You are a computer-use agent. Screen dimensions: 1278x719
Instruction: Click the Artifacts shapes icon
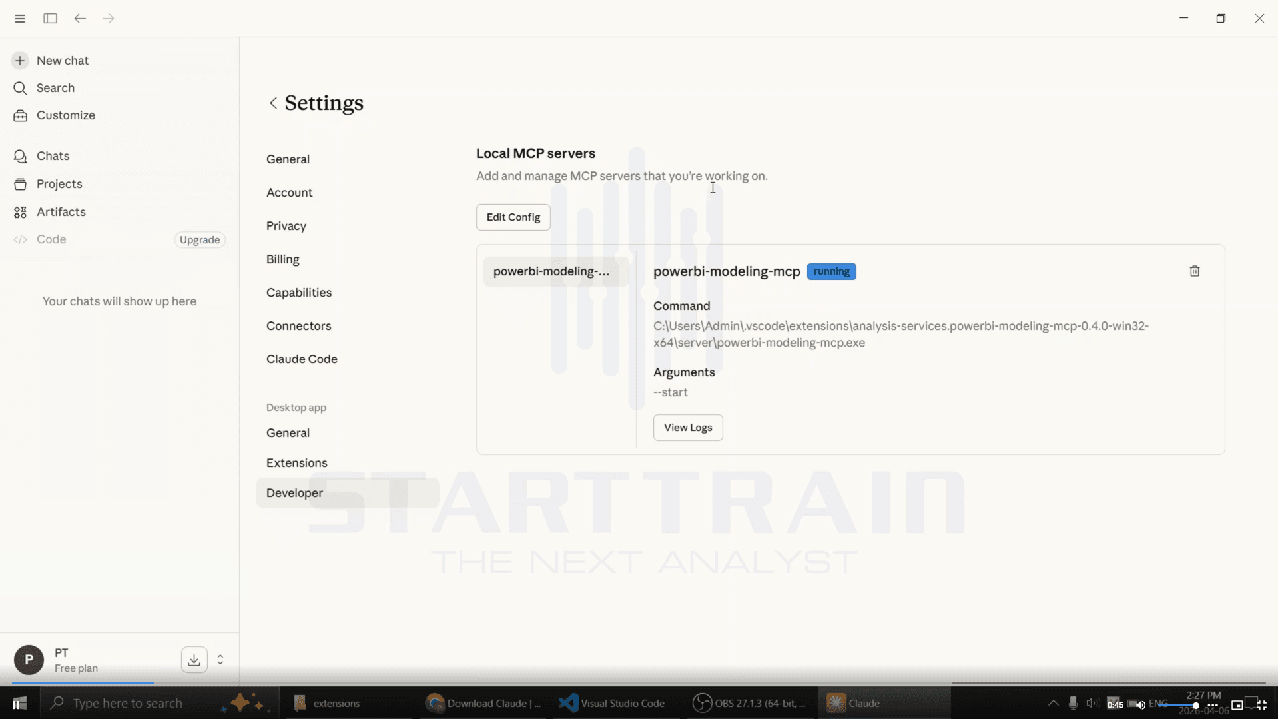click(20, 212)
